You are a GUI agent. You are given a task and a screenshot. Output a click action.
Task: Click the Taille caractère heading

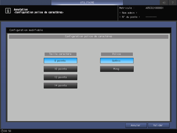[x=60, y=54]
